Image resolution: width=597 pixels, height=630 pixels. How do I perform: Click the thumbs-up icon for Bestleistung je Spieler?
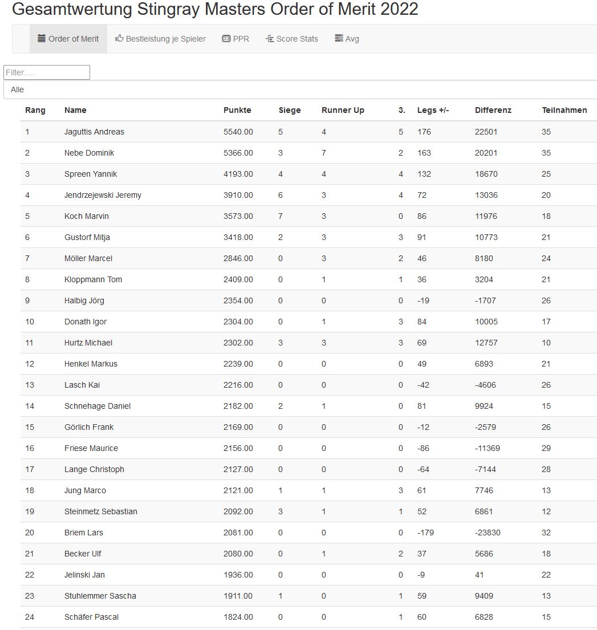pyautogui.click(x=119, y=39)
